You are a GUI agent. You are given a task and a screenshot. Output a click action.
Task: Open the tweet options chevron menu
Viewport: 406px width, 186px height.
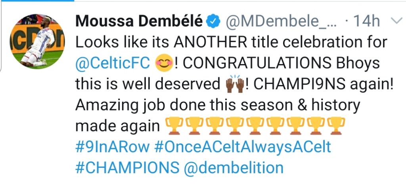(x=395, y=21)
